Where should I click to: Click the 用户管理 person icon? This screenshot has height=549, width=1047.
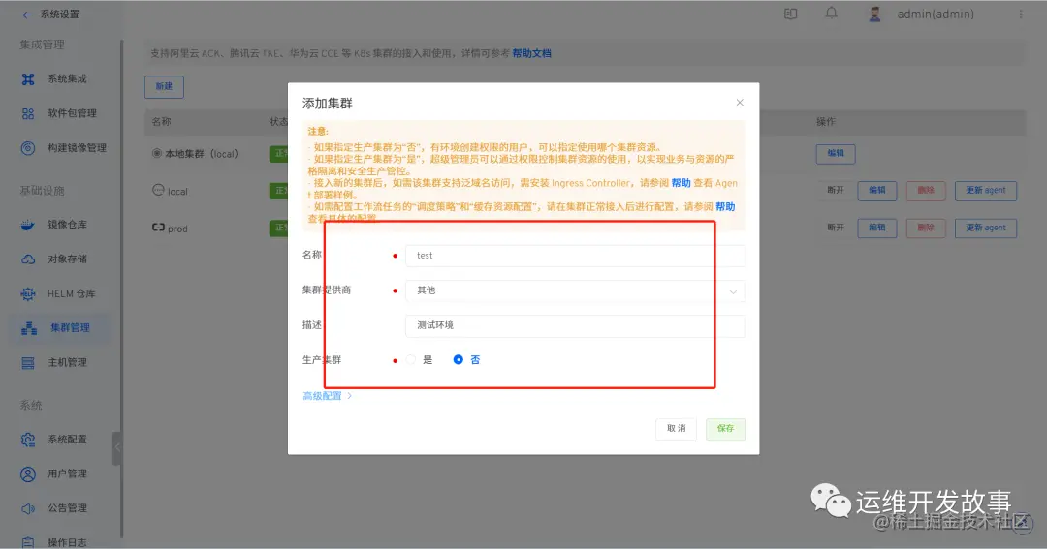[28, 474]
